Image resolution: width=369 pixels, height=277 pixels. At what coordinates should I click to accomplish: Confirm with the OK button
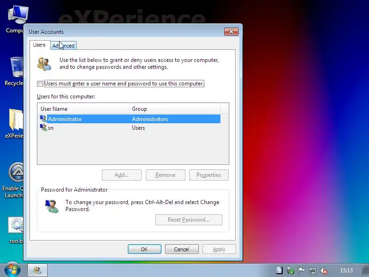[144, 249]
